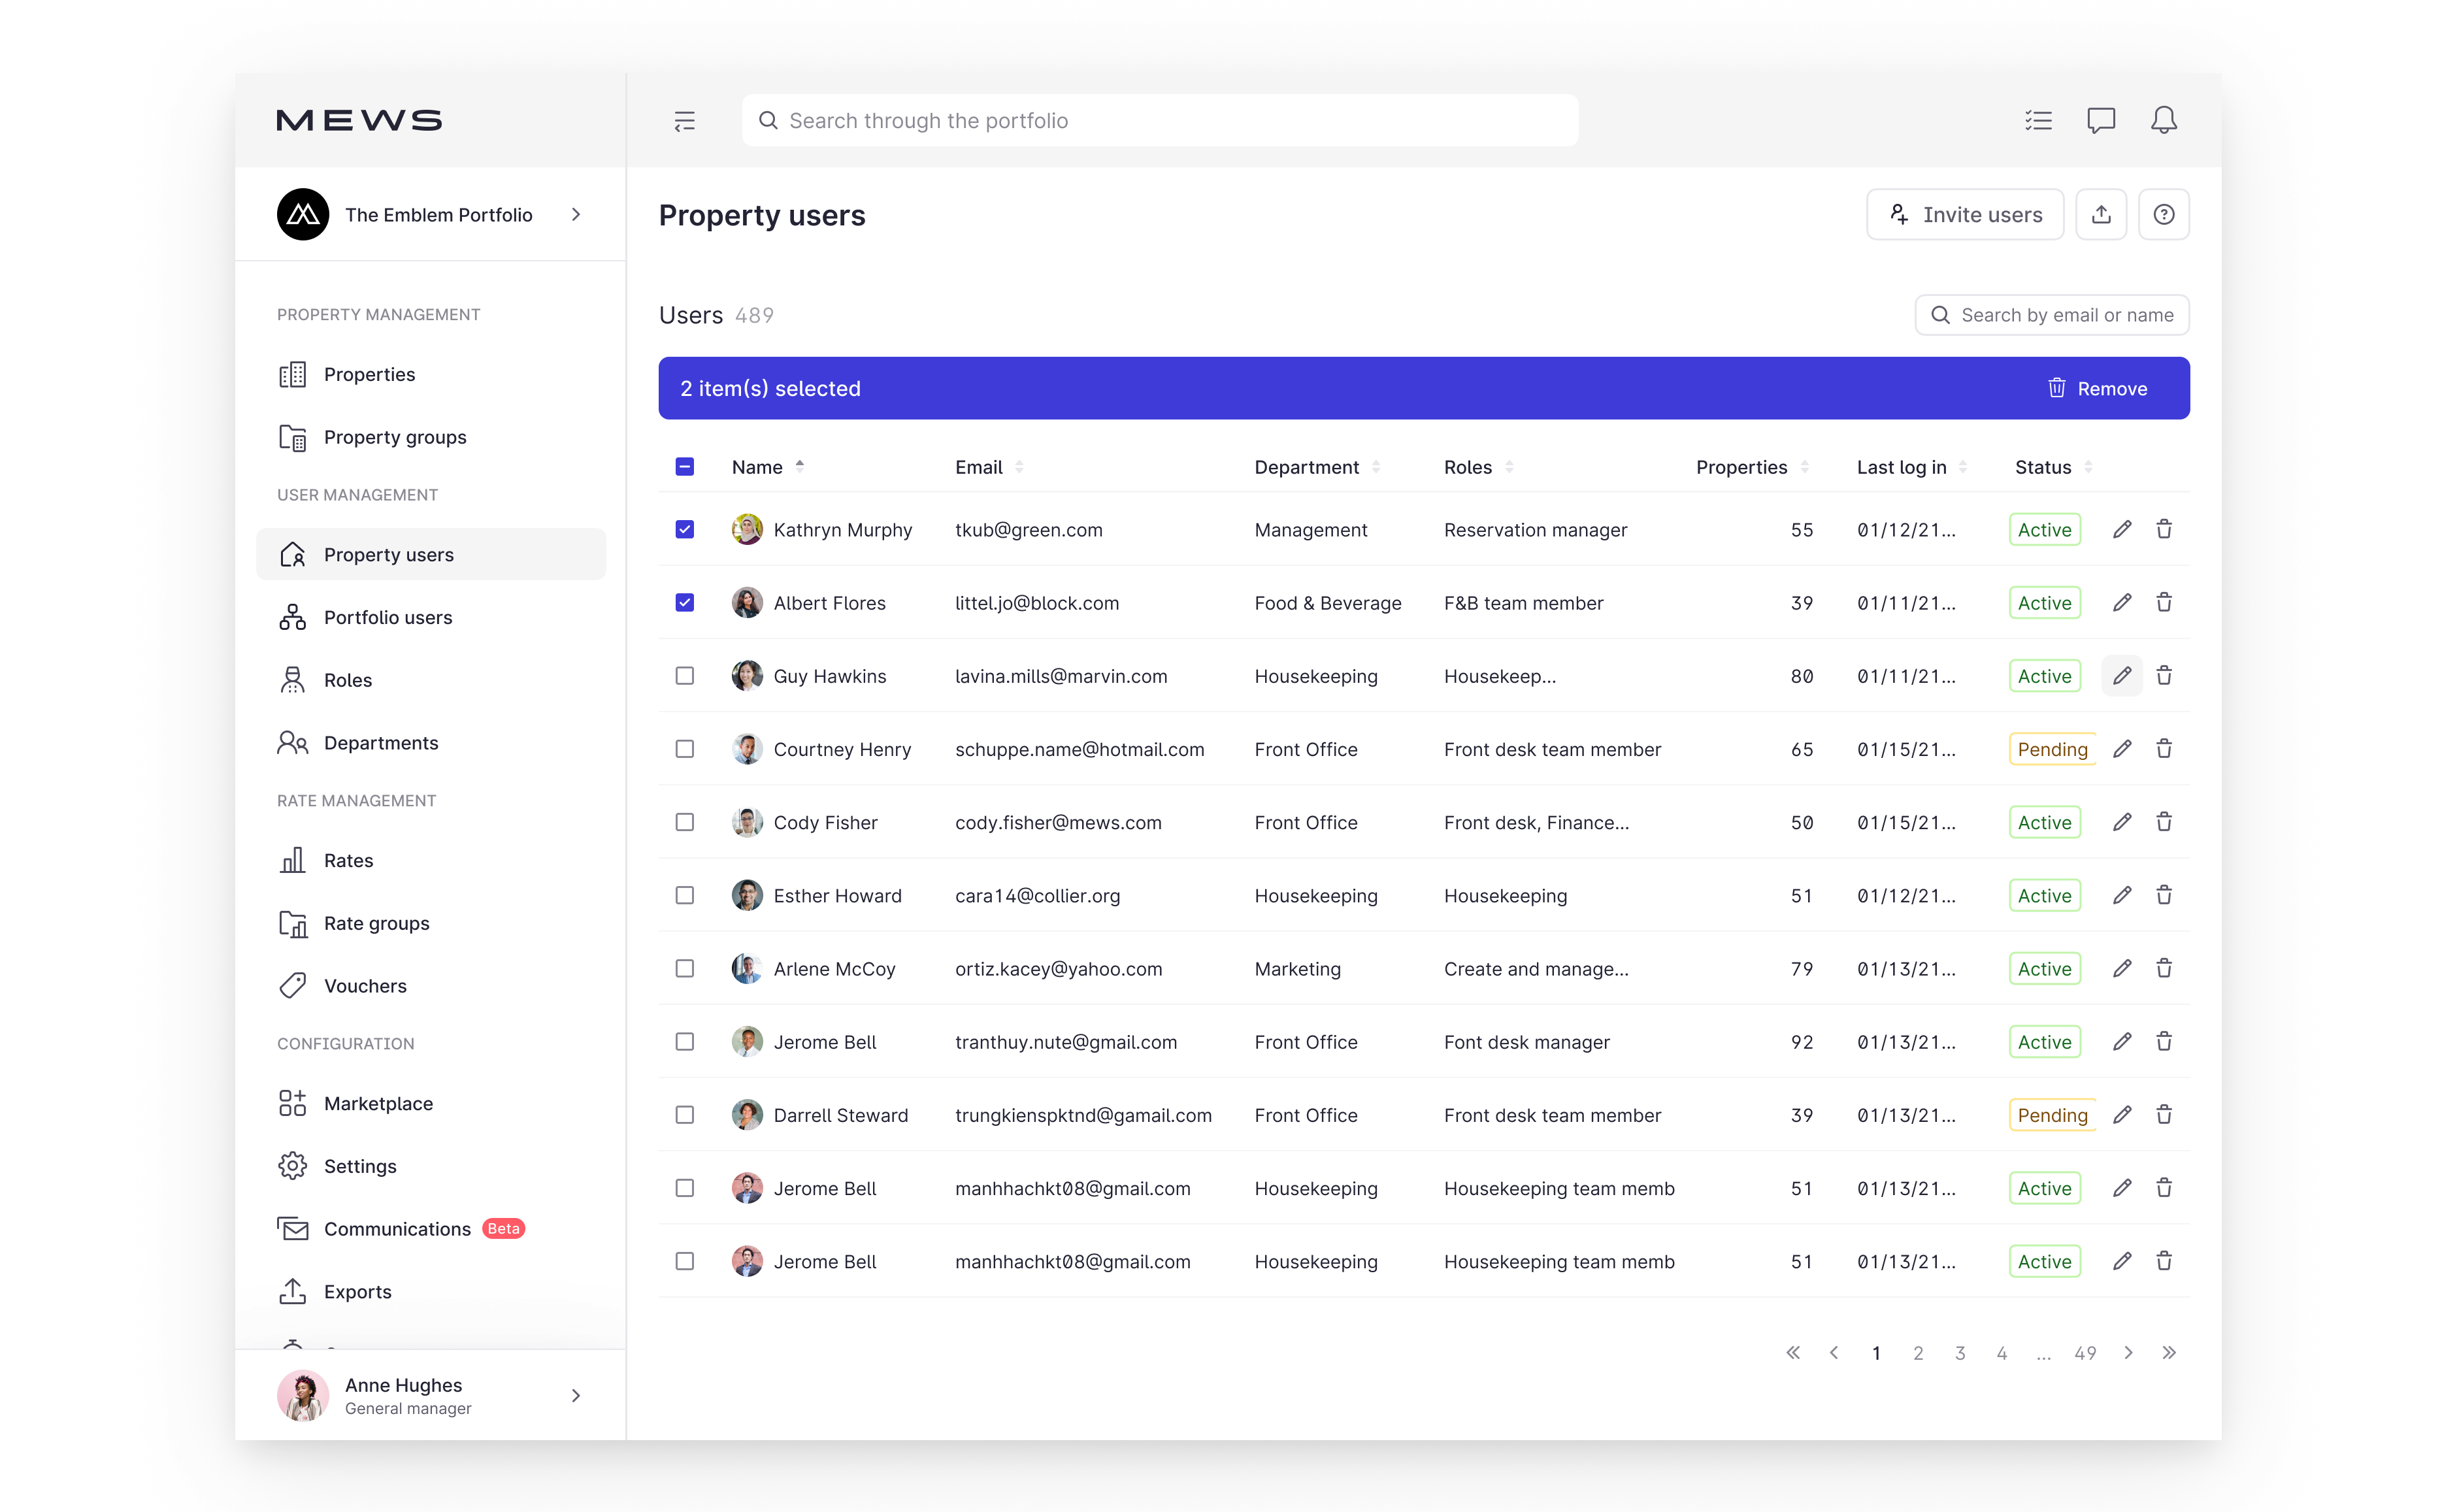Image resolution: width=2457 pixels, height=1512 pixels.
Task: Check the Cody Fisher row checkbox
Action: (x=685, y=822)
